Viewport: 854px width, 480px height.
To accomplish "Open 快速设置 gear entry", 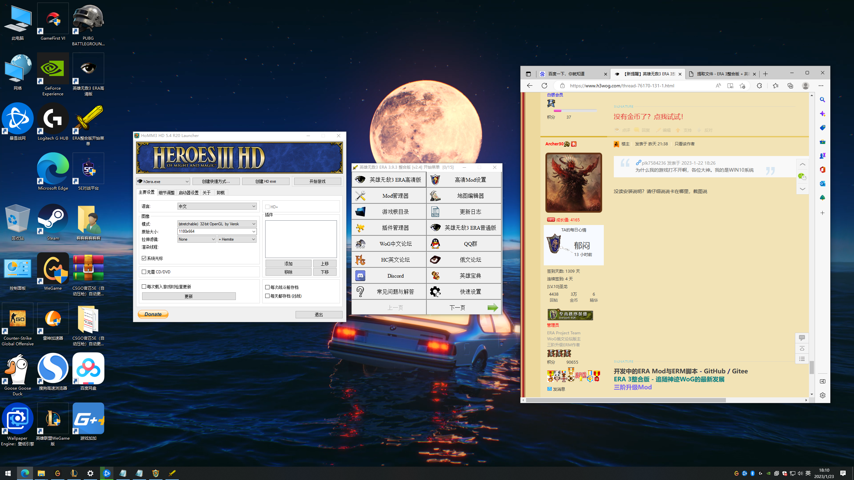I will click(464, 292).
